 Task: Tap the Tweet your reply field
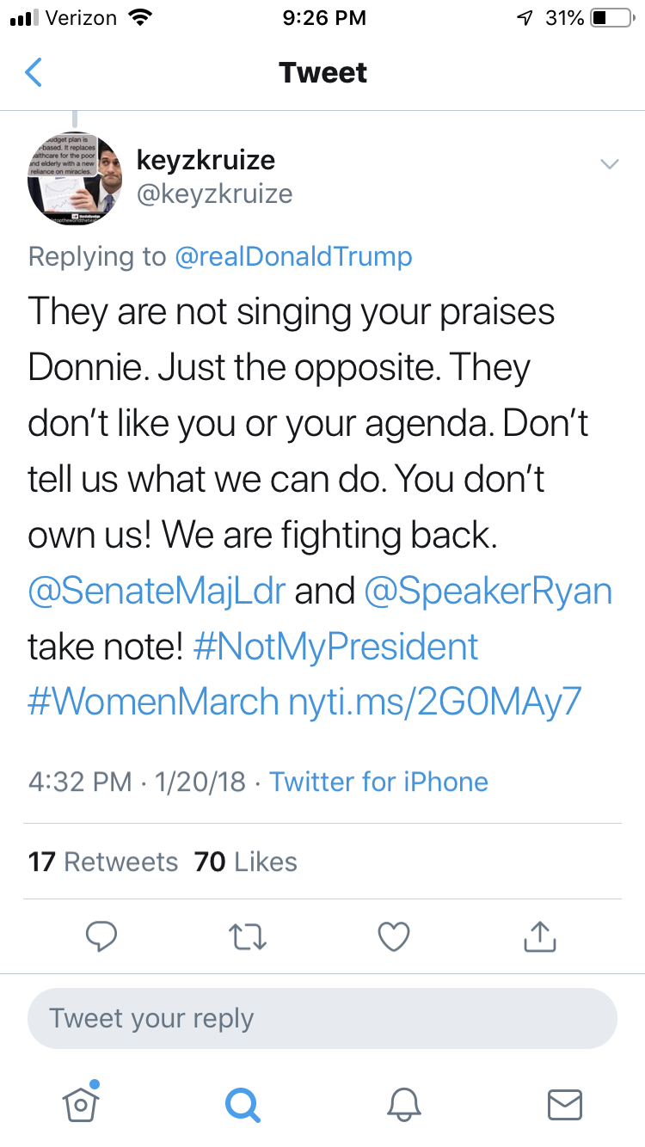[x=322, y=1019]
